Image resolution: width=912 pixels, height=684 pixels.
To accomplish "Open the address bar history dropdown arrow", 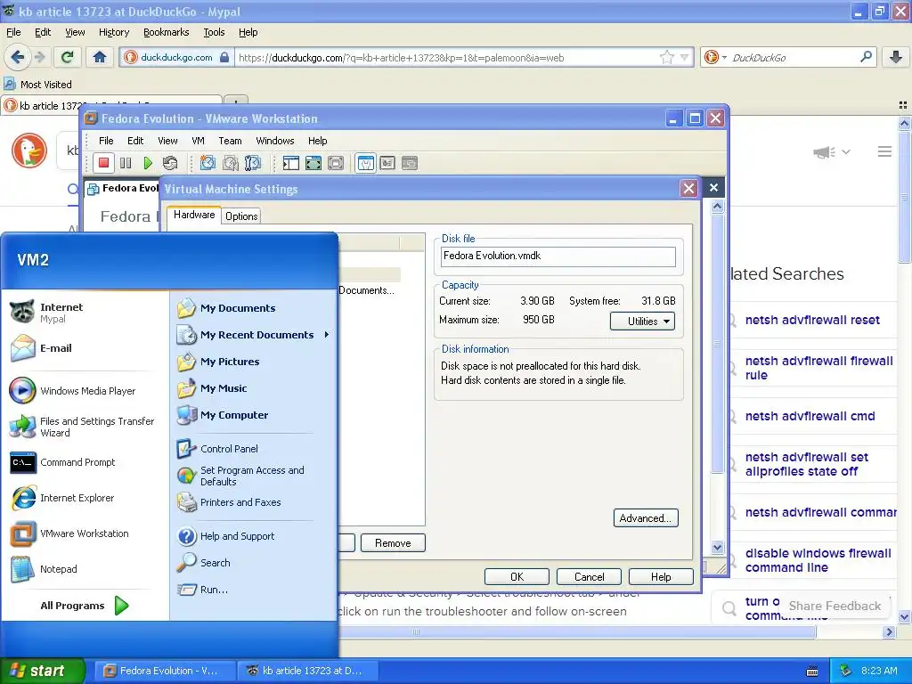I will [685, 57].
